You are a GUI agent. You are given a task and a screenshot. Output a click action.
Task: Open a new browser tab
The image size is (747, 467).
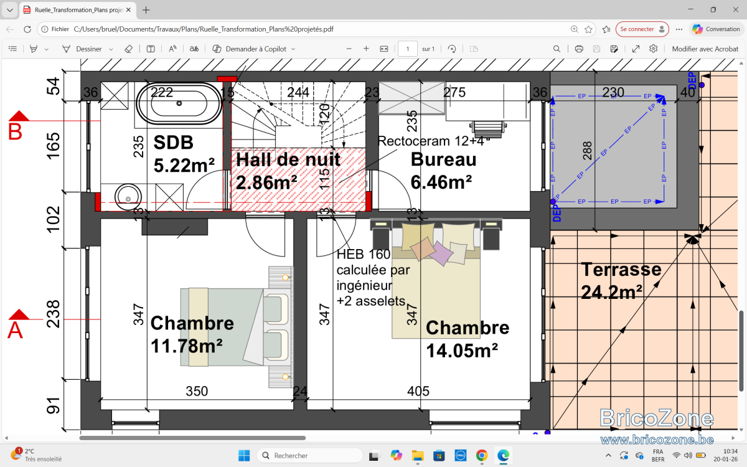(146, 10)
